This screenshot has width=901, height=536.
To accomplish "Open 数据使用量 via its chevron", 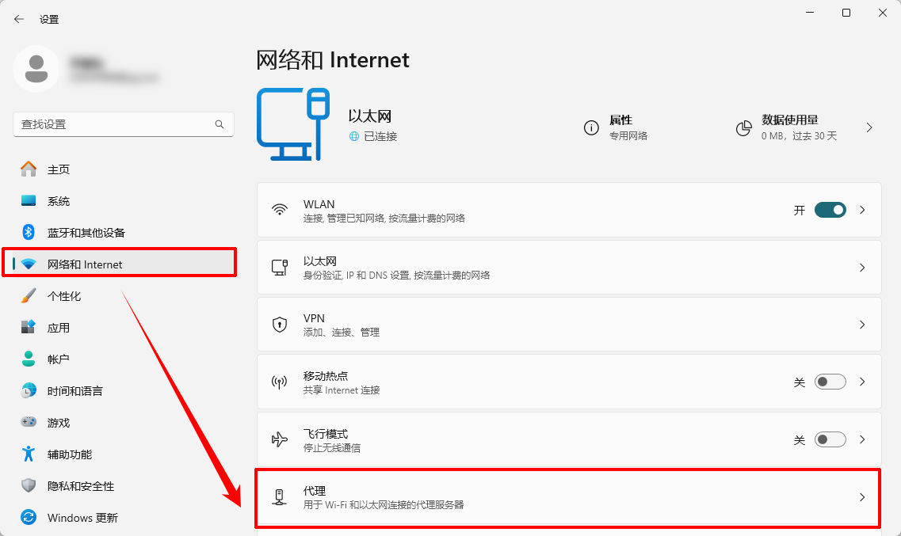I will pyautogui.click(x=869, y=128).
